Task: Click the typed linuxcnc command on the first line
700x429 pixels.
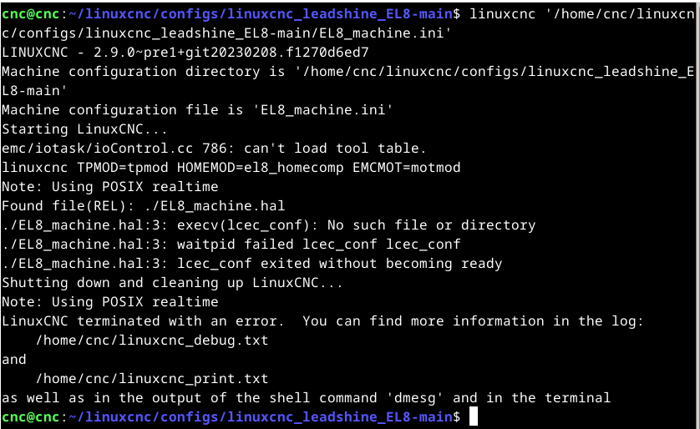Action: (x=498, y=14)
